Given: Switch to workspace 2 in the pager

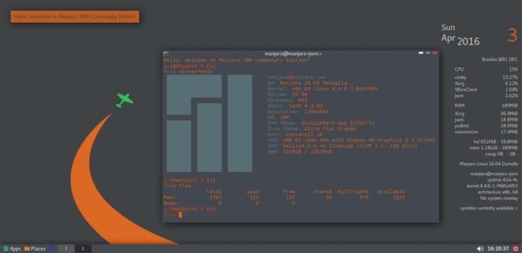Looking at the screenshot, I should pos(83,249).
